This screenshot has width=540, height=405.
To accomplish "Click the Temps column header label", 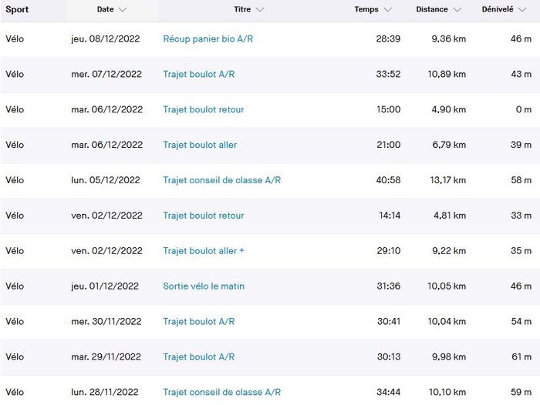I will (366, 10).
